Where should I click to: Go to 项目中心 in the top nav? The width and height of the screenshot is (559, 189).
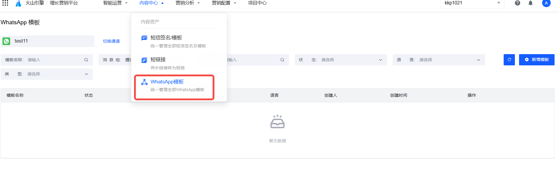pyautogui.click(x=257, y=3)
